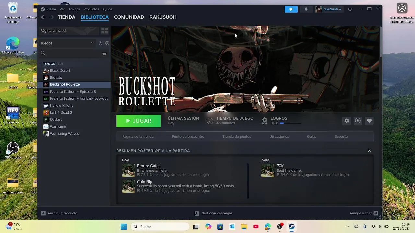Open Punto de encuentro link
415x233 pixels.
[188, 136]
